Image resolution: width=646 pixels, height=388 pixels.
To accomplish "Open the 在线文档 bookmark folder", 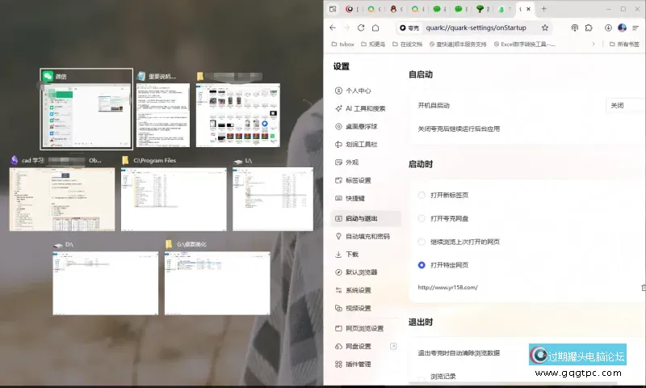I will click(x=408, y=44).
